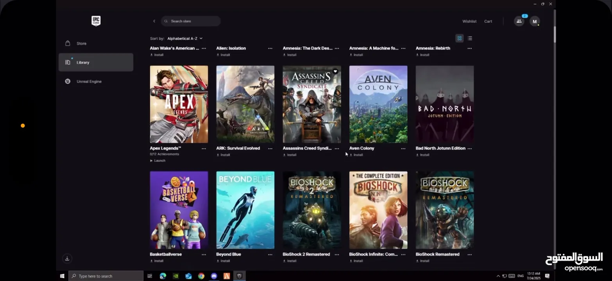
Task: Install Assassins Creed Syndicate
Action: pyautogui.click(x=290, y=155)
